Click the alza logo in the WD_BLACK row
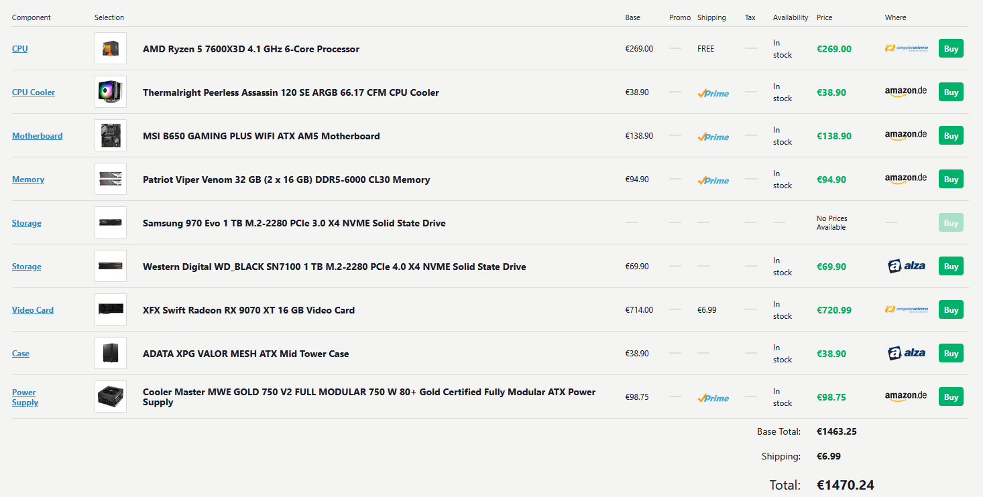 (x=907, y=266)
